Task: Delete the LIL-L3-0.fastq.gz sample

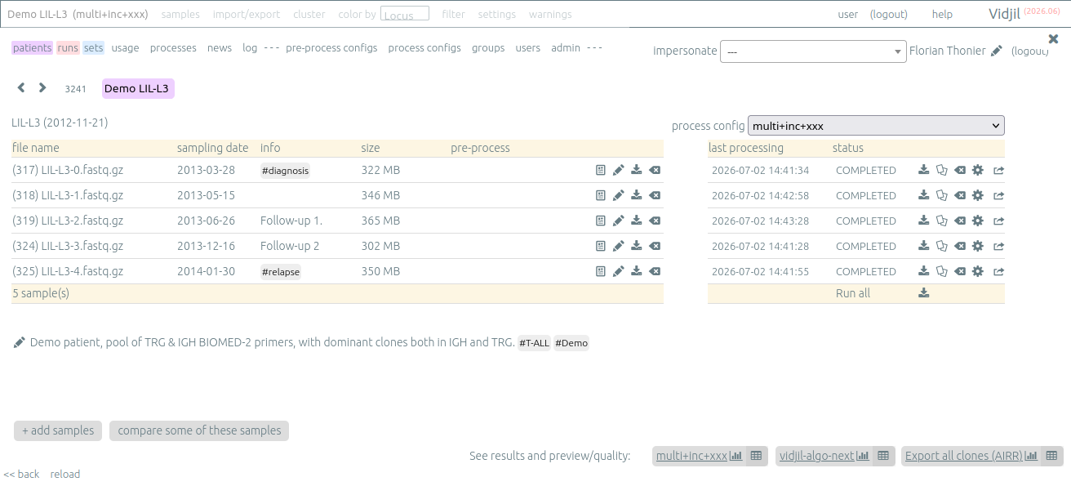Action: [655, 171]
